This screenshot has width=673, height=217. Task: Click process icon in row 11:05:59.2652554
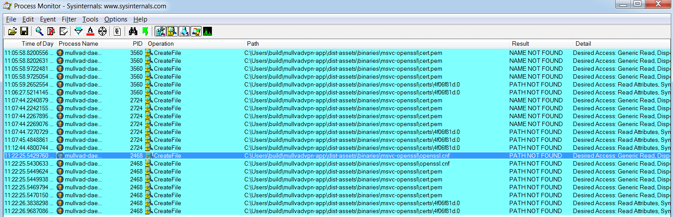click(61, 84)
